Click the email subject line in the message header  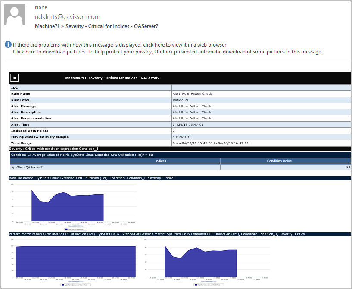point(97,26)
